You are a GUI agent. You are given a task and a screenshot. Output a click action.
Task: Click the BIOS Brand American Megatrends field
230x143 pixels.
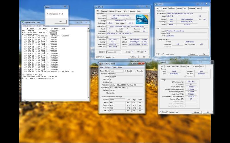click(x=187, y=31)
